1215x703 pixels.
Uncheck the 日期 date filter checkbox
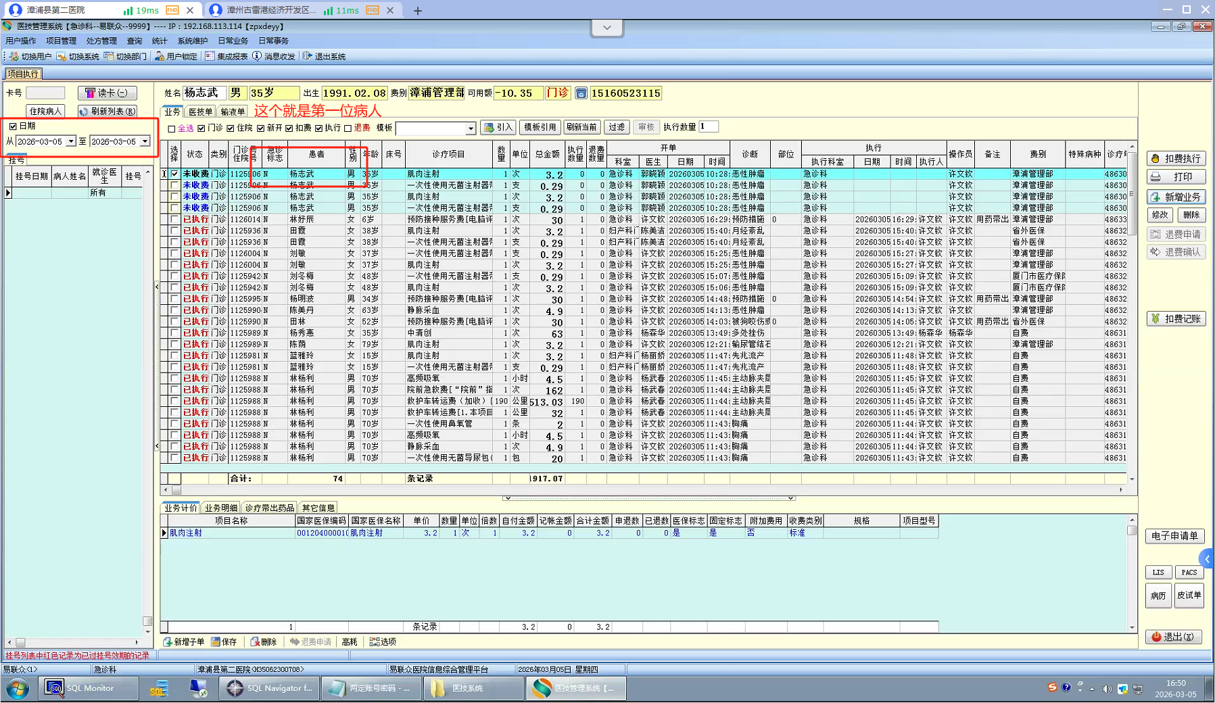point(13,126)
